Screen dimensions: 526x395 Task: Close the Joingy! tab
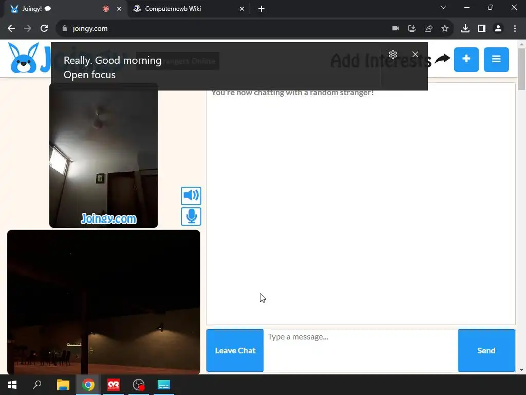point(119,9)
